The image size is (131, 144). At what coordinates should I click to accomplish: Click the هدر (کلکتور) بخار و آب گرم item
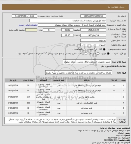pos(87,103)
